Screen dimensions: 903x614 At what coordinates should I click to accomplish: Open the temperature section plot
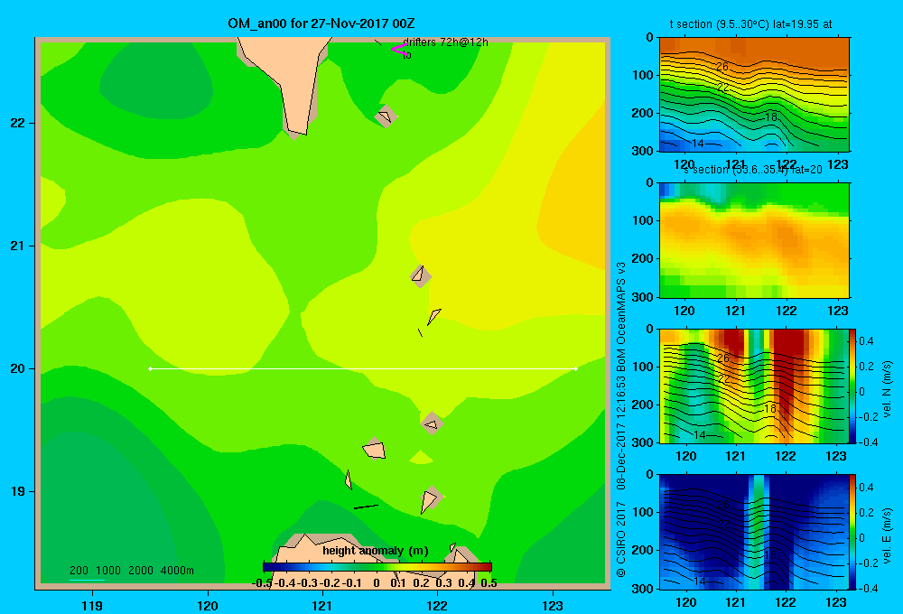click(x=754, y=95)
